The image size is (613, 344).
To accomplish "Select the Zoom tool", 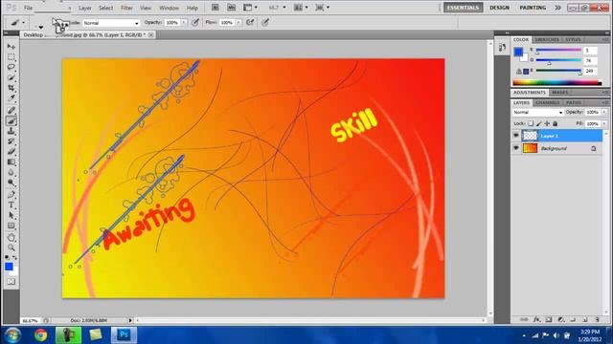I will 11,247.
